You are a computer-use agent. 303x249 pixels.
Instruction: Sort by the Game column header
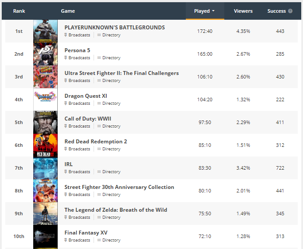click(68, 11)
